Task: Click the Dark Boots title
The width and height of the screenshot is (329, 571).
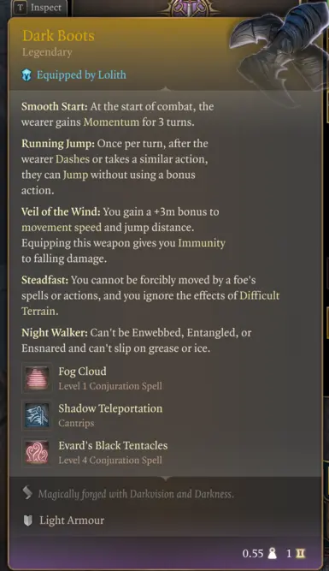Action: [x=58, y=36]
